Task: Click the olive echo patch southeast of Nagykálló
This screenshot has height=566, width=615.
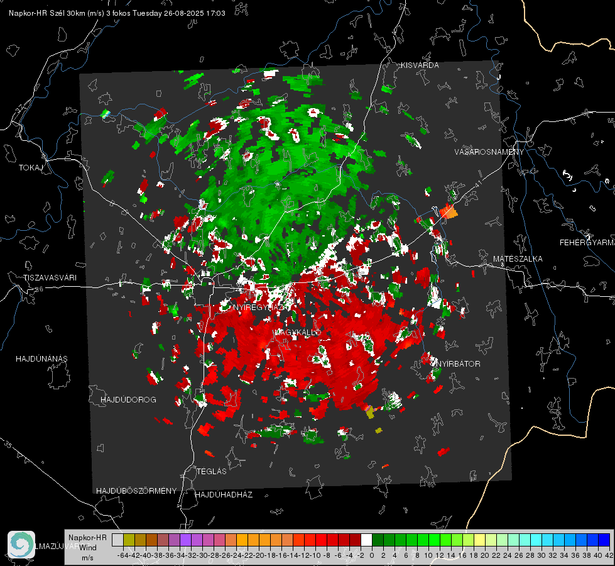Action: [370, 412]
